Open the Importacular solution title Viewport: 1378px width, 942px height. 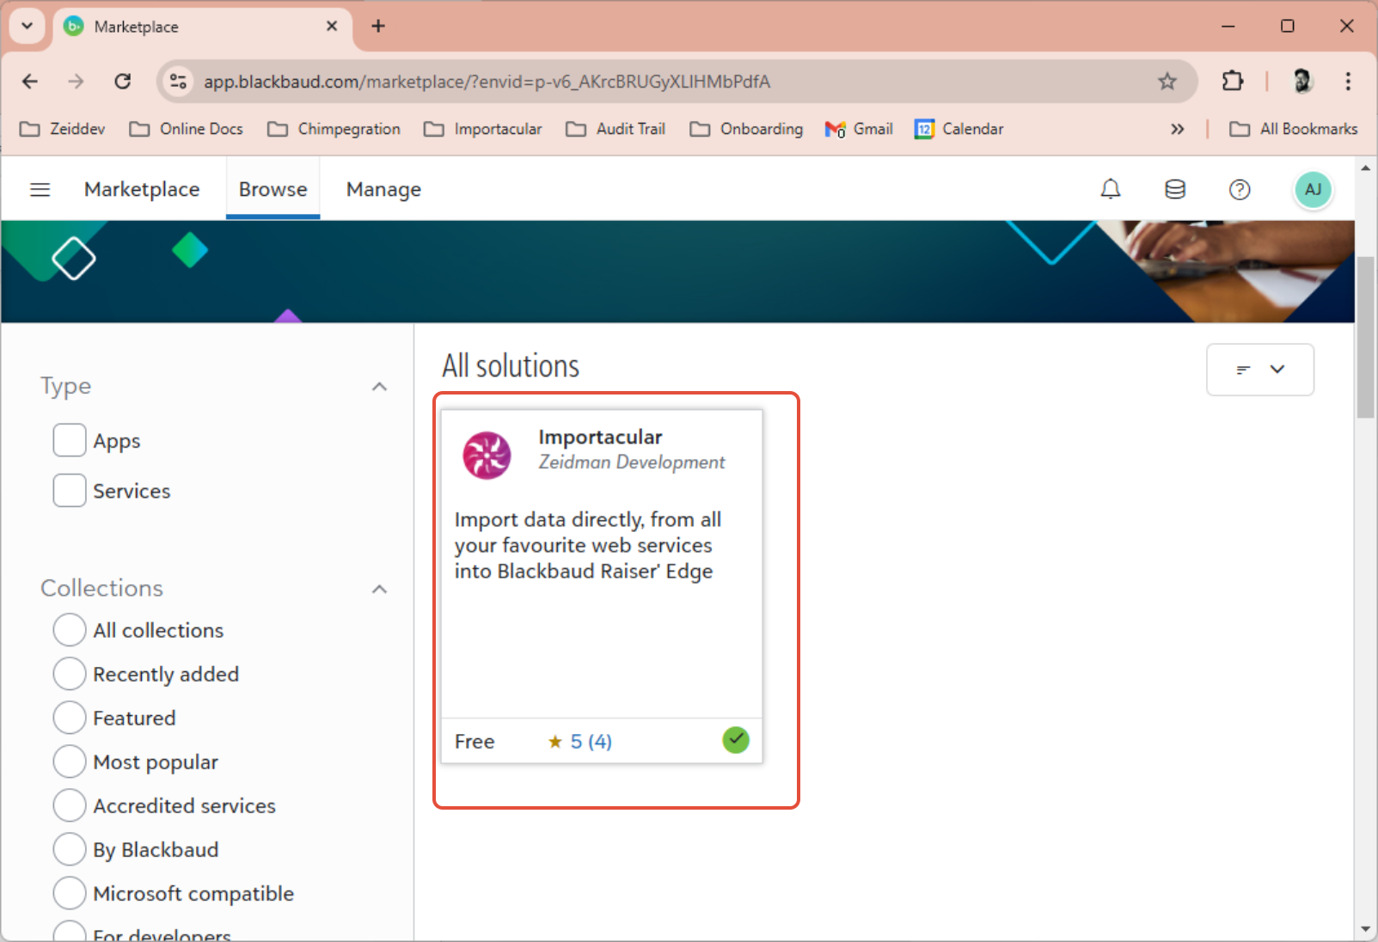(600, 437)
